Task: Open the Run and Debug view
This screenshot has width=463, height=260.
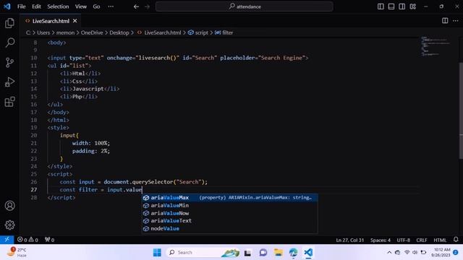Action: [9, 82]
